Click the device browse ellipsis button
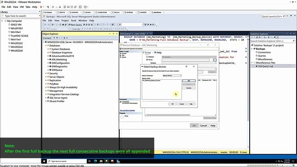Viewport: 297px width, 167px height. tap(214, 60)
